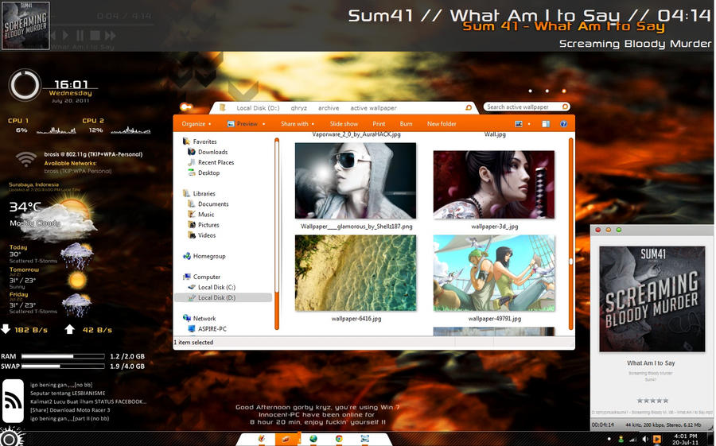Click the folder icon in Explorer address bar

(223, 108)
